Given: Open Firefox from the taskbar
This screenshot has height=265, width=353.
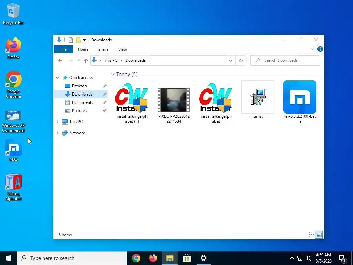Looking at the screenshot, I should [153, 258].
